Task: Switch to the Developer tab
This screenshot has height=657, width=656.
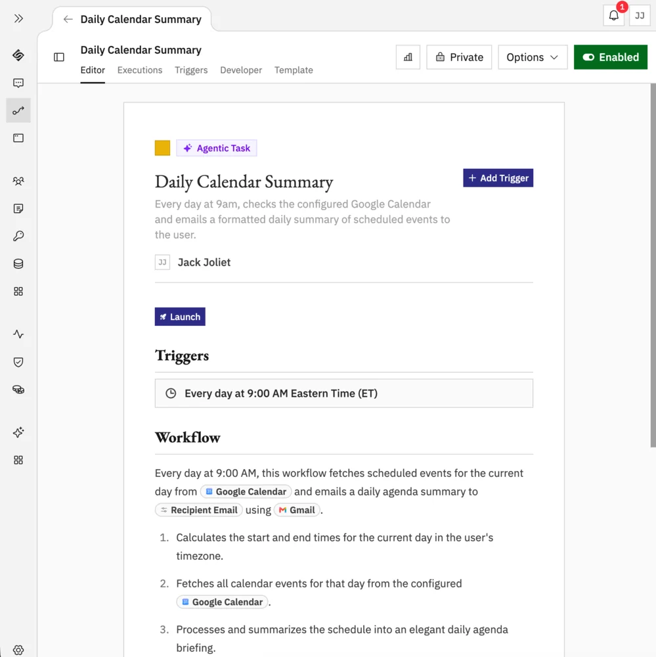Action: point(241,70)
